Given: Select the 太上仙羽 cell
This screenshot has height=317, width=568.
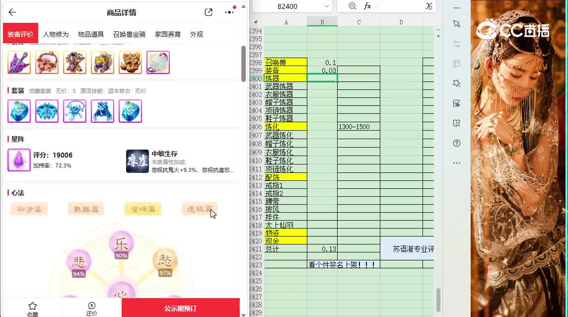Looking at the screenshot, I should click(x=286, y=225).
